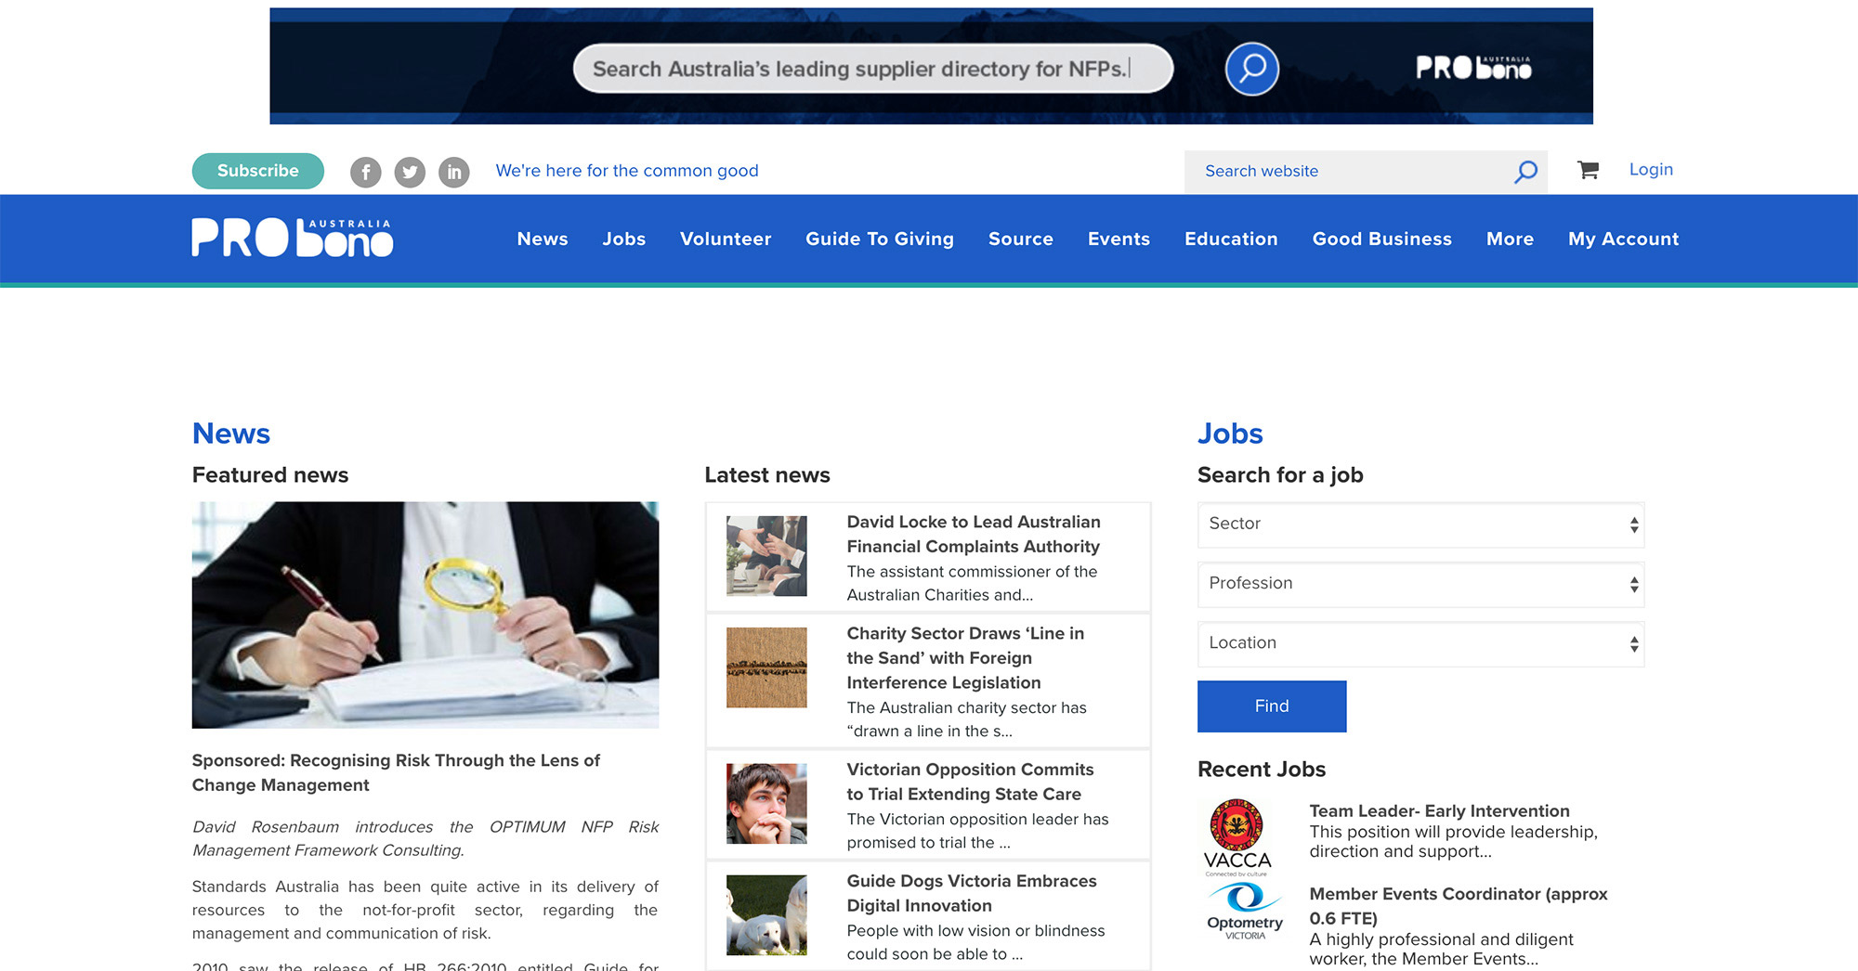Viewport: 1858px width, 971px height.
Task: Open the shopping cart icon
Action: 1588,170
